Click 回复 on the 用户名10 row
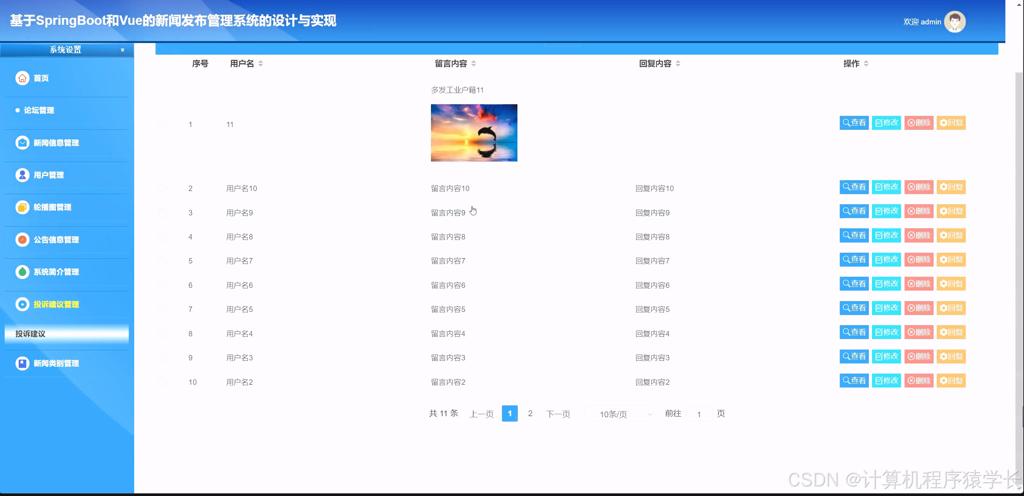1024x496 pixels. point(951,187)
